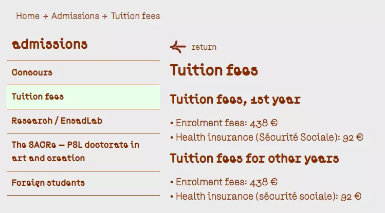The width and height of the screenshot is (385, 213).
Task: Open The SACRe PSL doctorate menu item
Action: [x=75, y=151]
